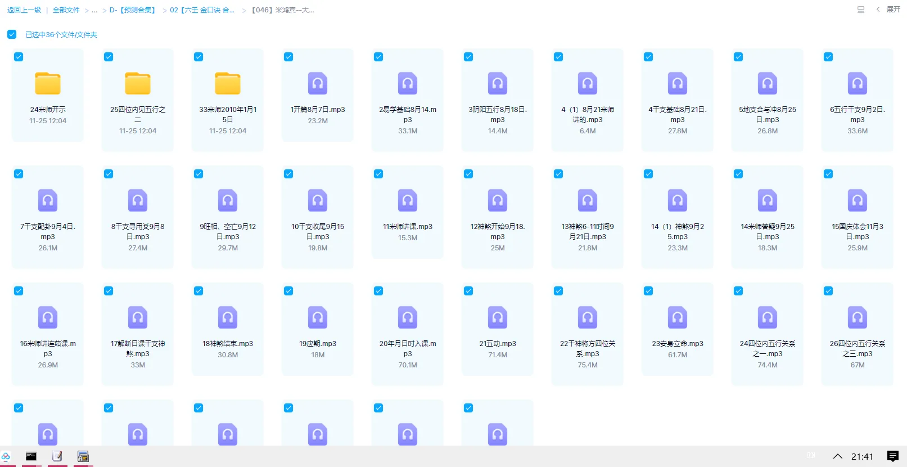Open the 02【六壬 金口诀 breadcrumb link
The height and width of the screenshot is (467, 907).
(x=202, y=10)
